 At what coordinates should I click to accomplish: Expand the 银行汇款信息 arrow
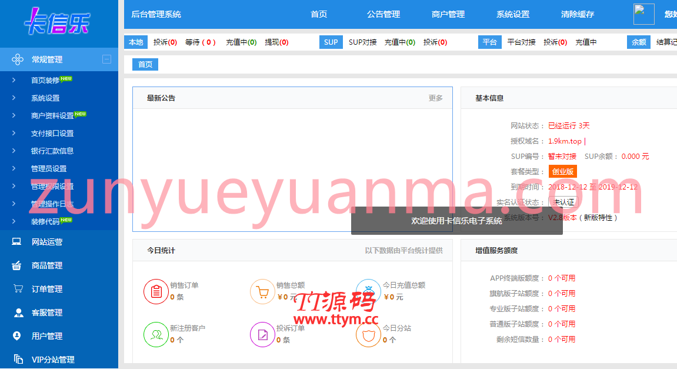point(14,151)
